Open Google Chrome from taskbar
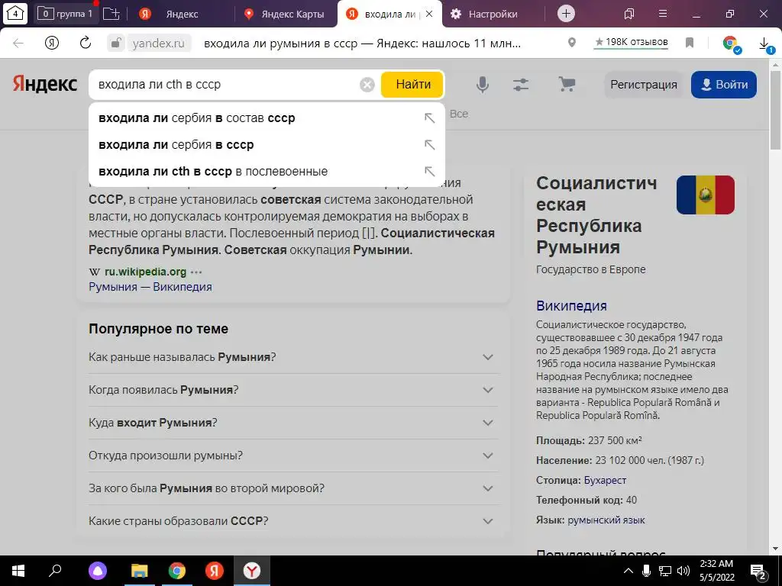782x586 pixels. pyautogui.click(x=177, y=571)
